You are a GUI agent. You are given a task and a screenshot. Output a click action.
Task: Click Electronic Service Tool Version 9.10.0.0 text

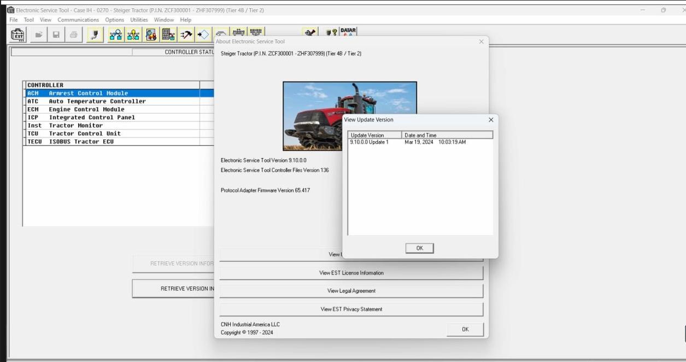[x=263, y=160]
